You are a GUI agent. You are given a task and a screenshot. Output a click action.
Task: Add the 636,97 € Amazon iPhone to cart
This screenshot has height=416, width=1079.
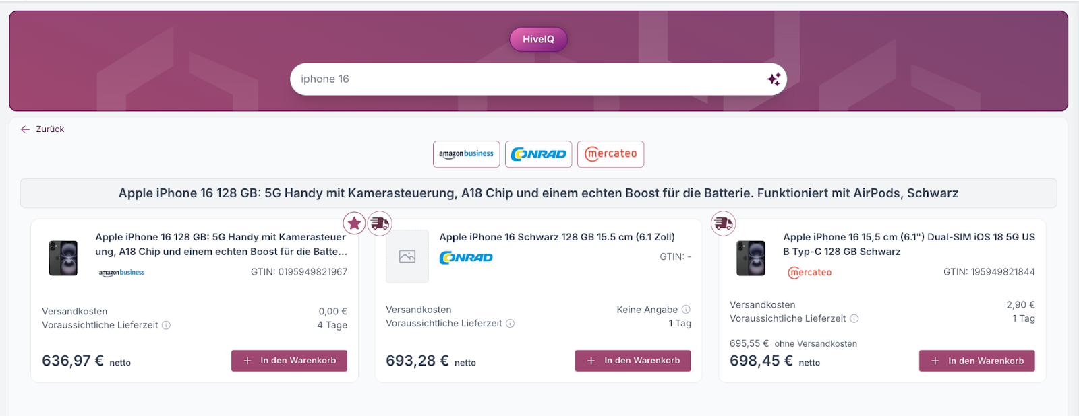click(289, 361)
